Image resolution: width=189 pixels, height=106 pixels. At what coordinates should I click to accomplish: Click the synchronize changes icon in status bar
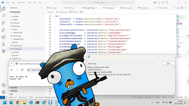pyautogui.click(x=16, y=97)
